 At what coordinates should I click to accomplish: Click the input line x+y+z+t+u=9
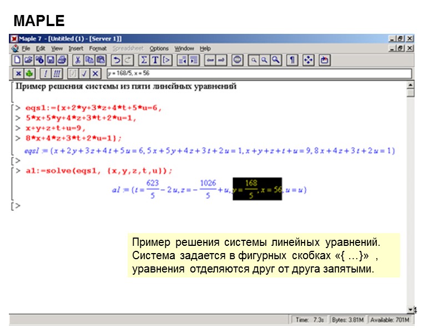[x=56, y=128]
